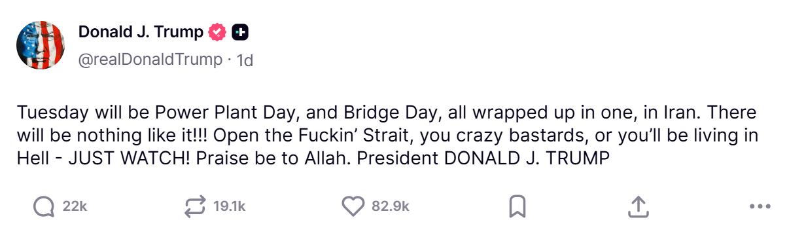Open the flag-painted profile avatar
Viewport: 806px width, 241px height.
(x=41, y=45)
